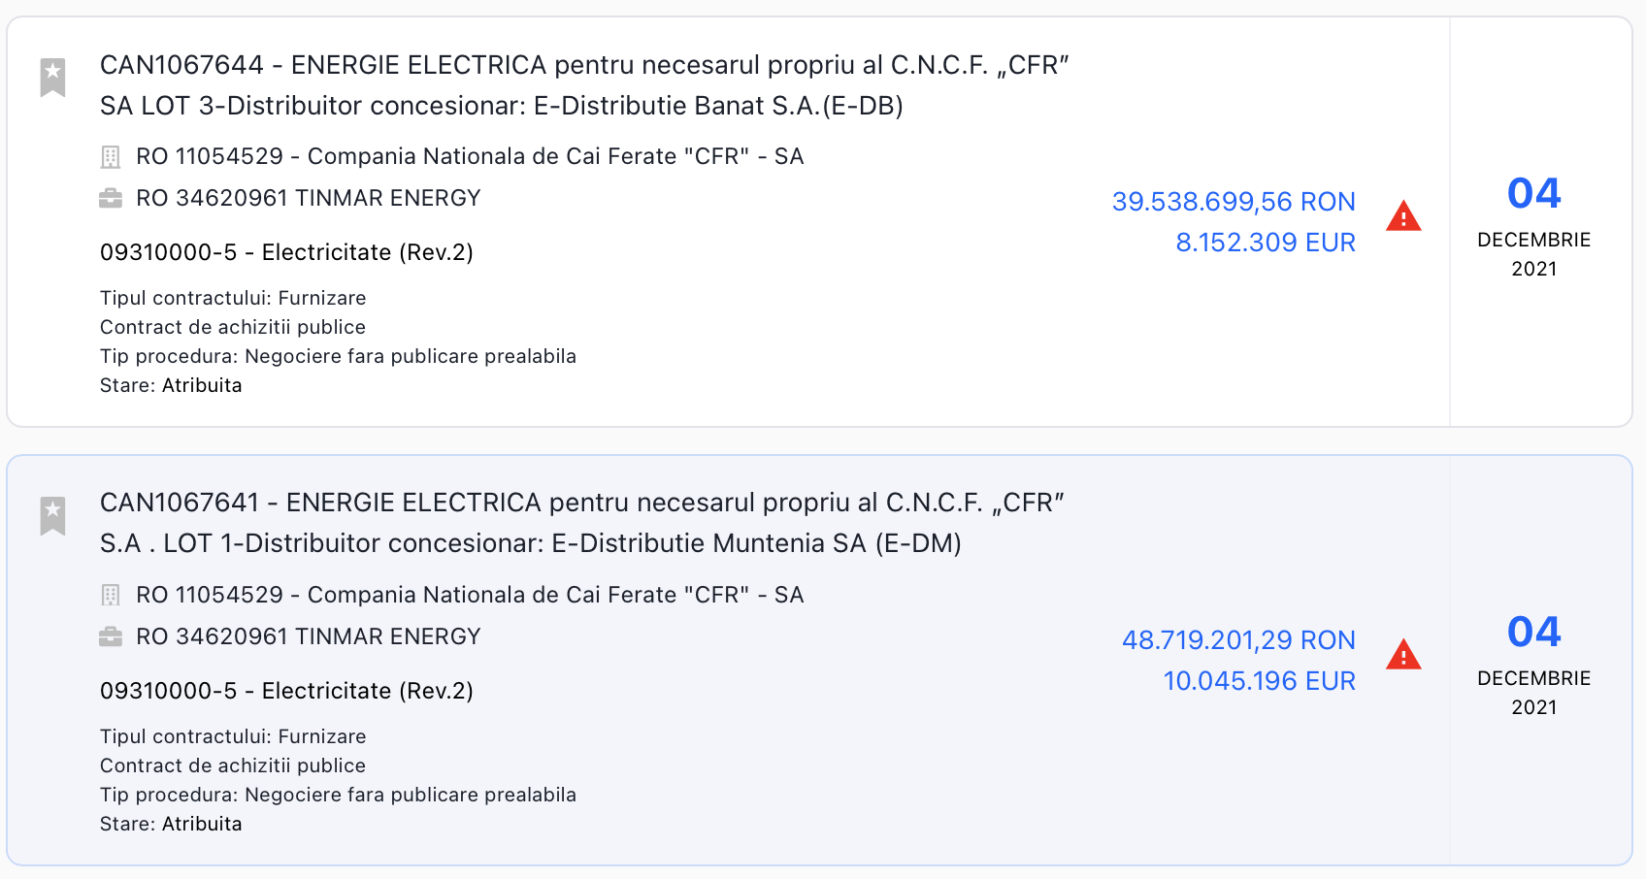
Task: Click the 04 Decembrie 2021 date in the E-Distributie Muntenia card
Action: click(x=1533, y=664)
